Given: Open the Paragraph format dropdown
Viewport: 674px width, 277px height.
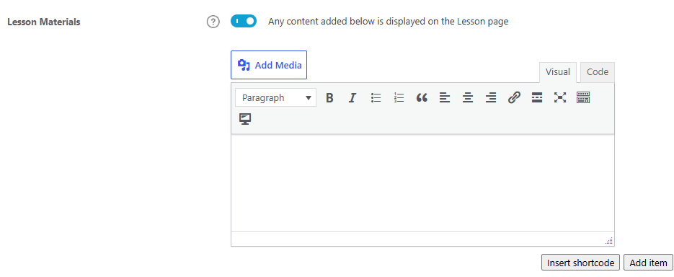Looking at the screenshot, I should 275,97.
